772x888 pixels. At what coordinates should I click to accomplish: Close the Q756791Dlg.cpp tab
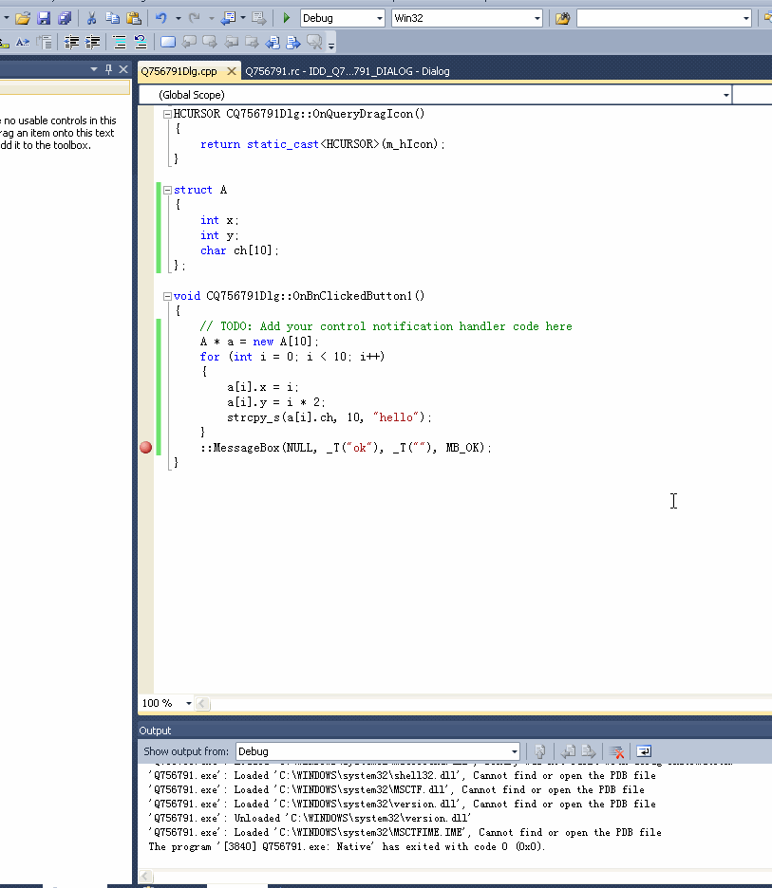pos(232,71)
